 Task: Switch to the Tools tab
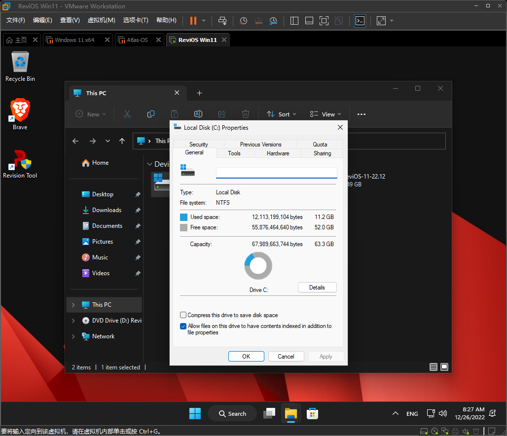(x=234, y=153)
